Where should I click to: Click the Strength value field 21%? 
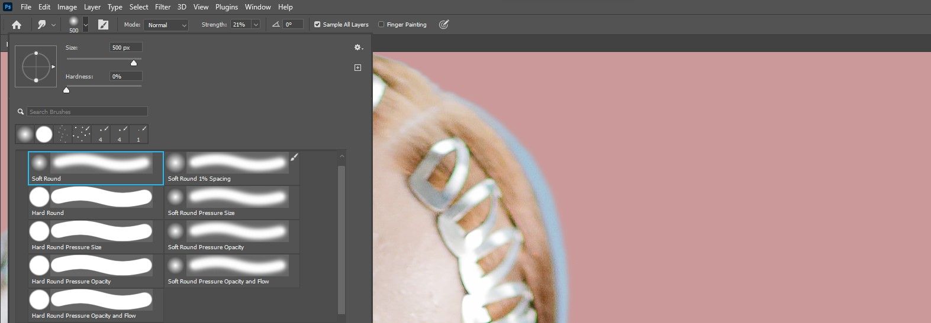241,25
